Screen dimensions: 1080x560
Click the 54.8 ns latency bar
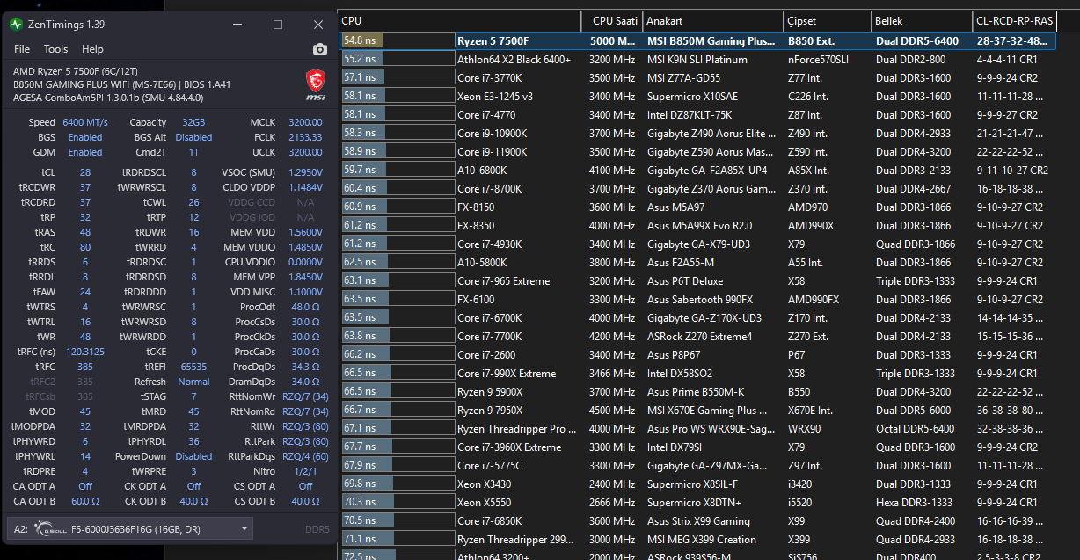point(398,40)
